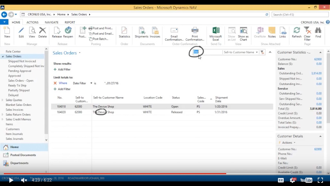This screenshot has width=330, height=186.
Task: Enter fullscreen video mode
Action: click(320, 180)
